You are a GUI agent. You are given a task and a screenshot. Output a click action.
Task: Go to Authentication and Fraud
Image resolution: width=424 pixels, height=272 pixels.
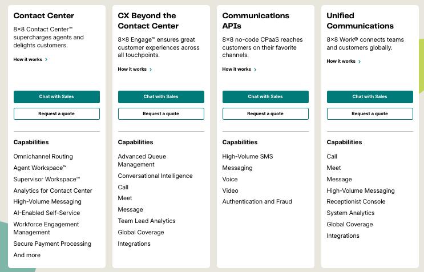point(257,202)
